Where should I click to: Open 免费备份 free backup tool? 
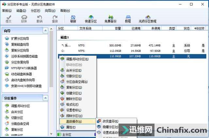(110, 19)
